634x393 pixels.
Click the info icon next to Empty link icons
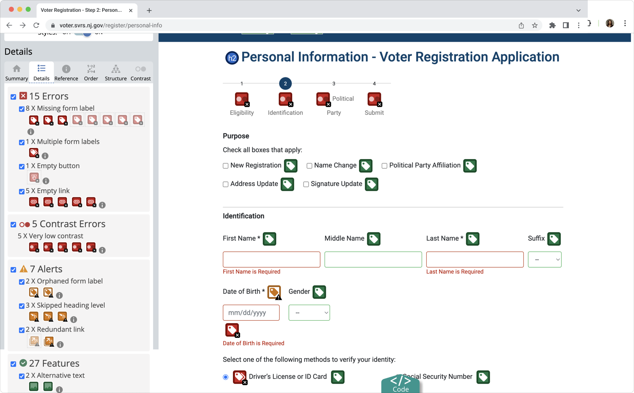click(102, 205)
